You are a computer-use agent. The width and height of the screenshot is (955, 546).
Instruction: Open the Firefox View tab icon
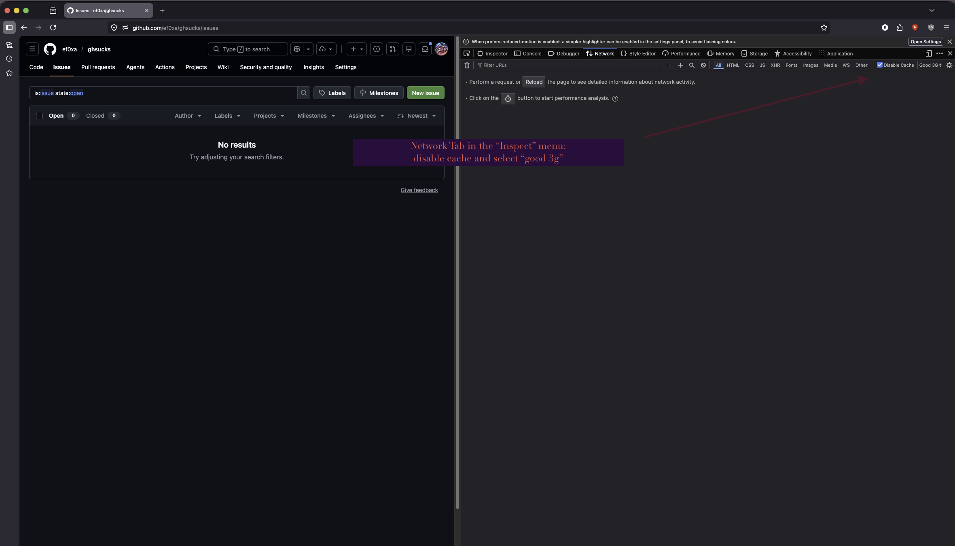(53, 11)
